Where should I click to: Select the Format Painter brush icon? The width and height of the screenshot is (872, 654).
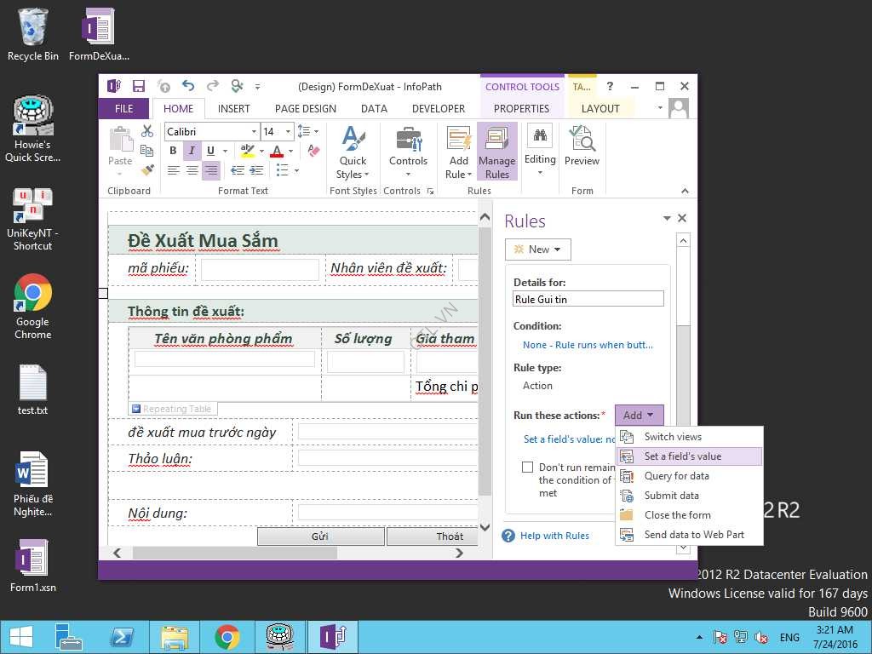pos(147,170)
